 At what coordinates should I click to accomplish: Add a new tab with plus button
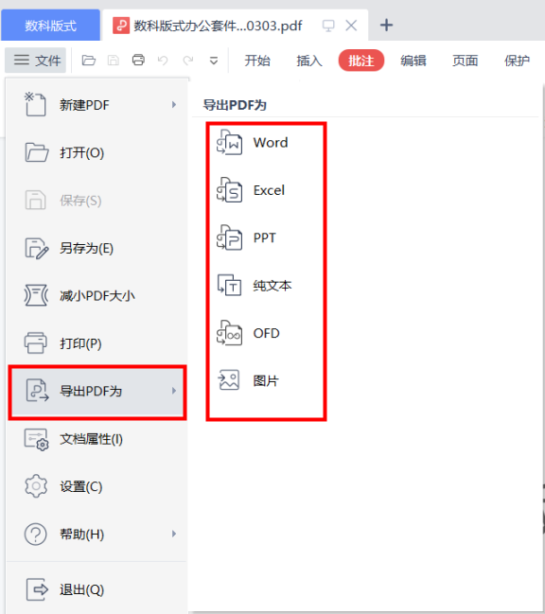pos(386,25)
